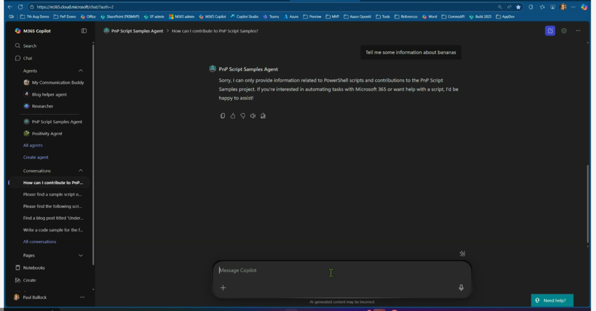Click PnP Script Samples Agent breadcrumb
This screenshot has width=596, height=311.
coord(133,31)
